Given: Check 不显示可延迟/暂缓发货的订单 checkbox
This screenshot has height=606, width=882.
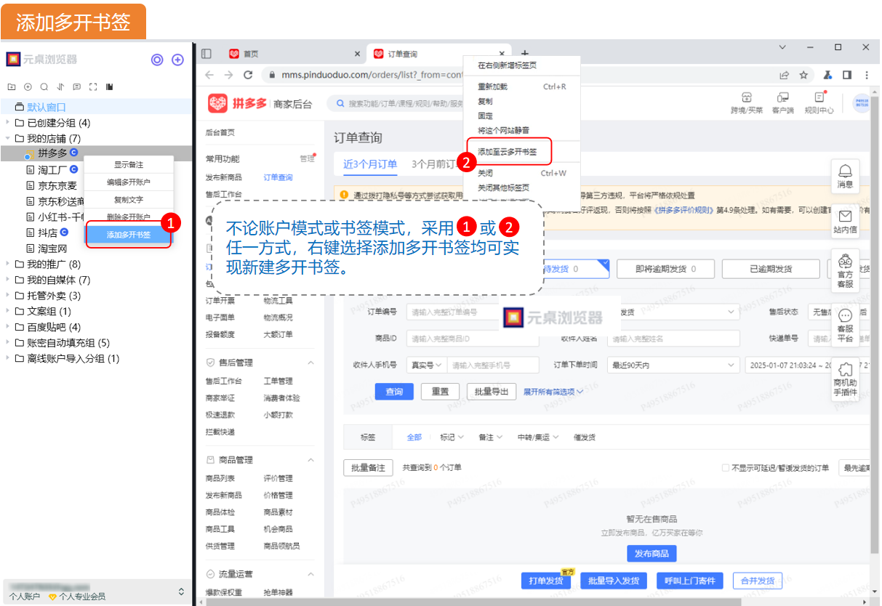Looking at the screenshot, I should 726,467.
